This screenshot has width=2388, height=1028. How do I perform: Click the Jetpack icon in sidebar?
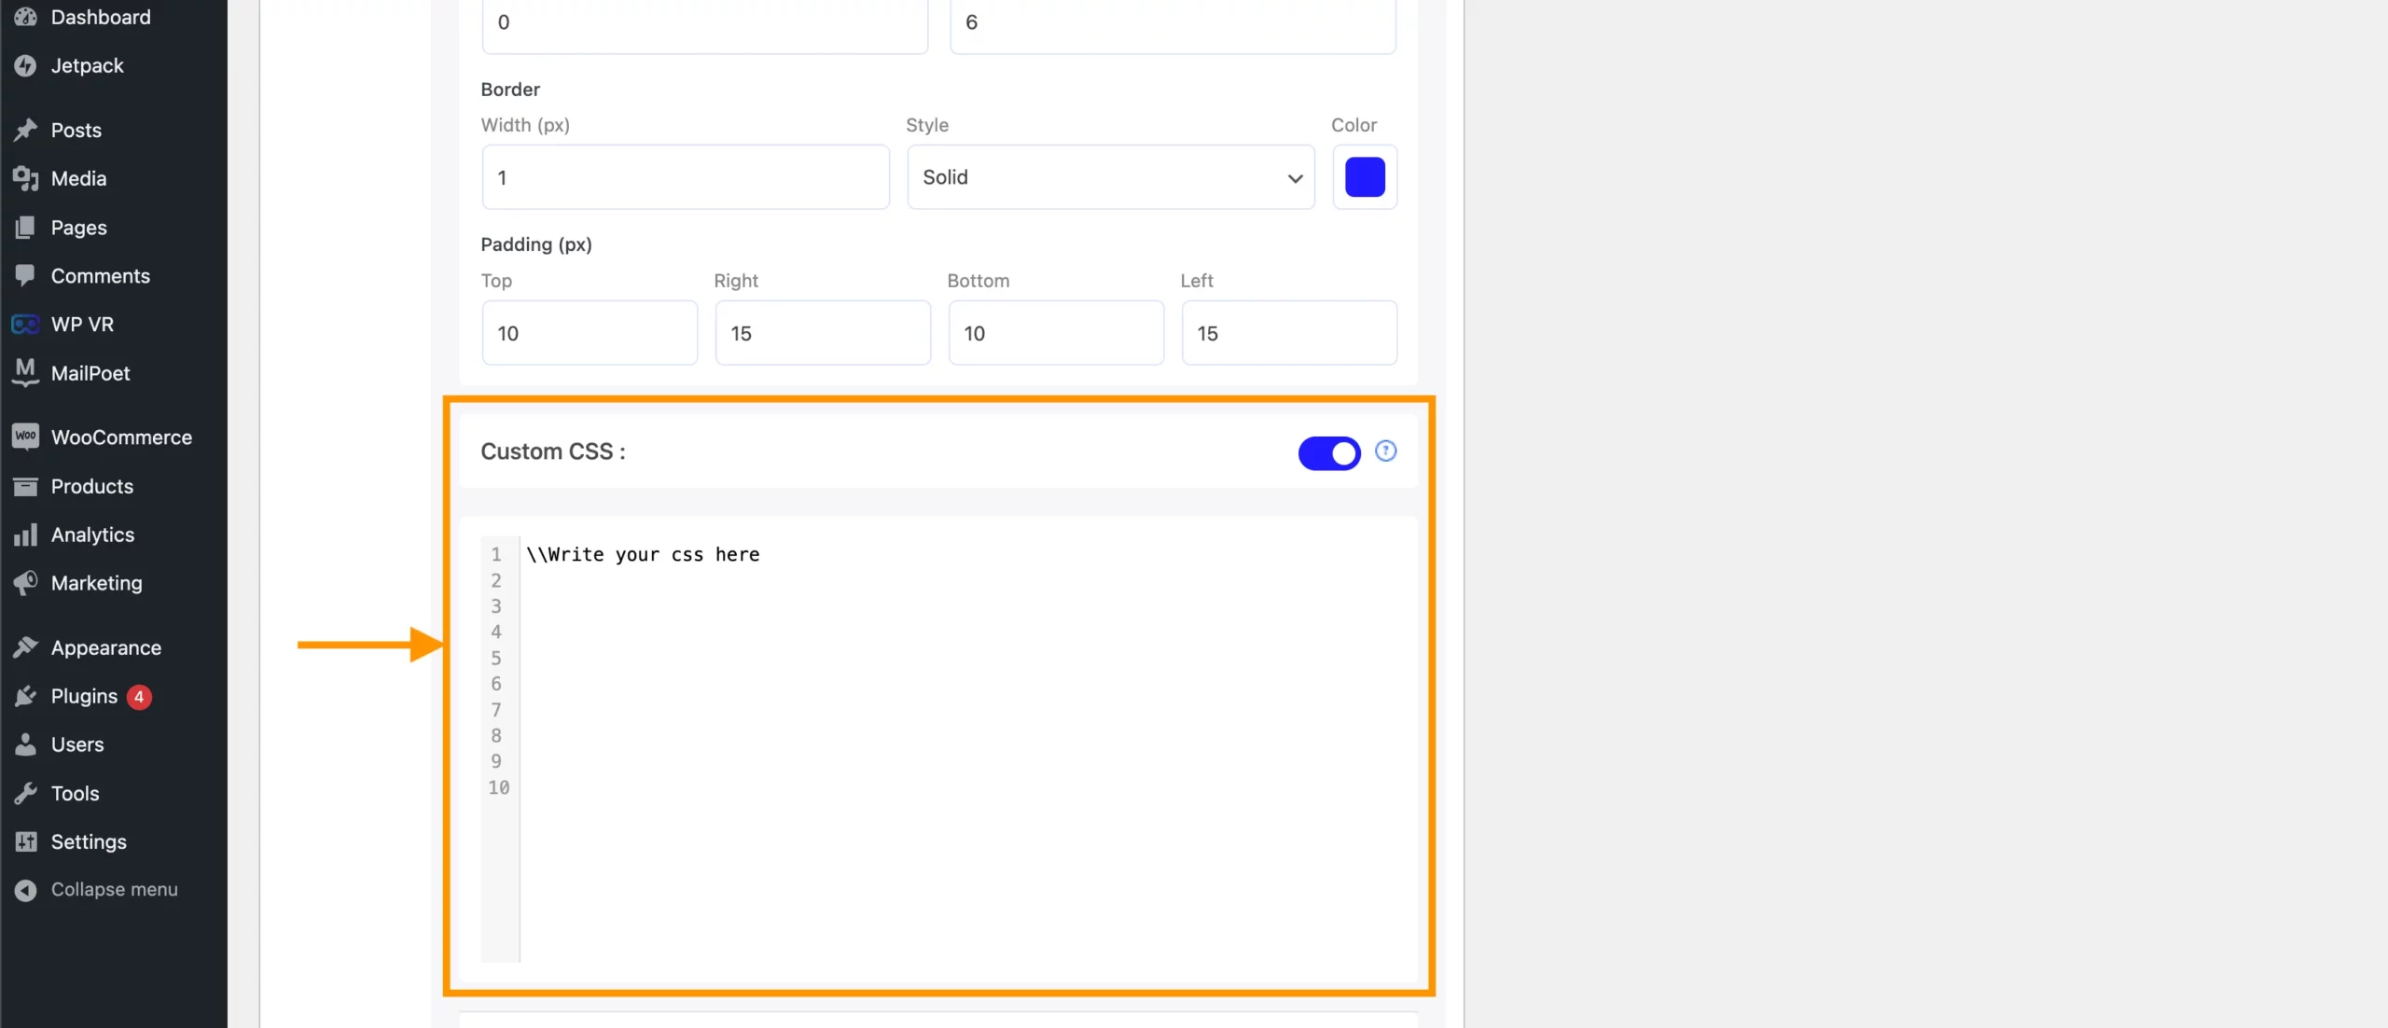click(x=26, y=65)
